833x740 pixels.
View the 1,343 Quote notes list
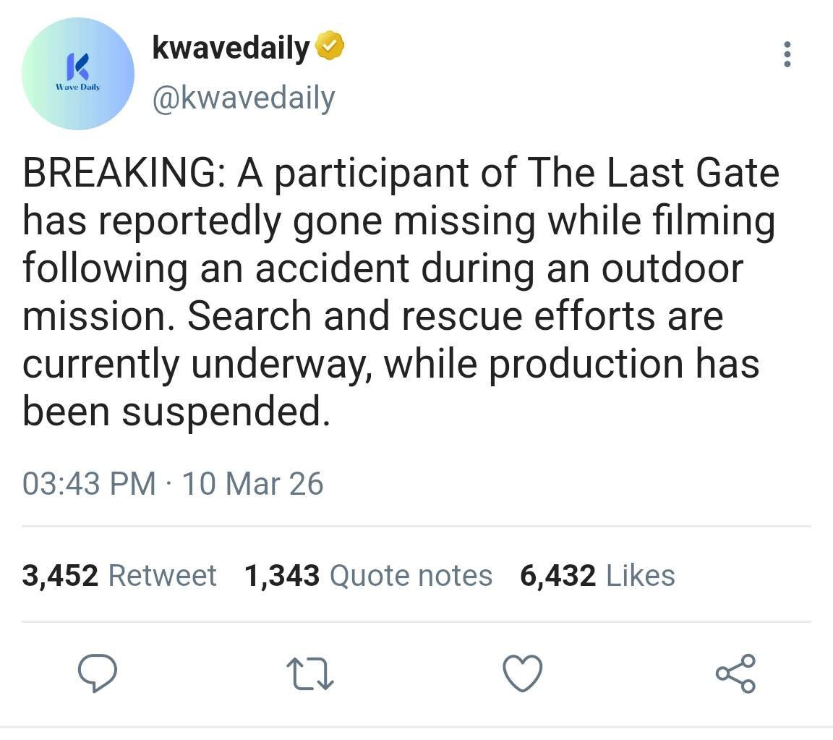[x=368, y=575]
